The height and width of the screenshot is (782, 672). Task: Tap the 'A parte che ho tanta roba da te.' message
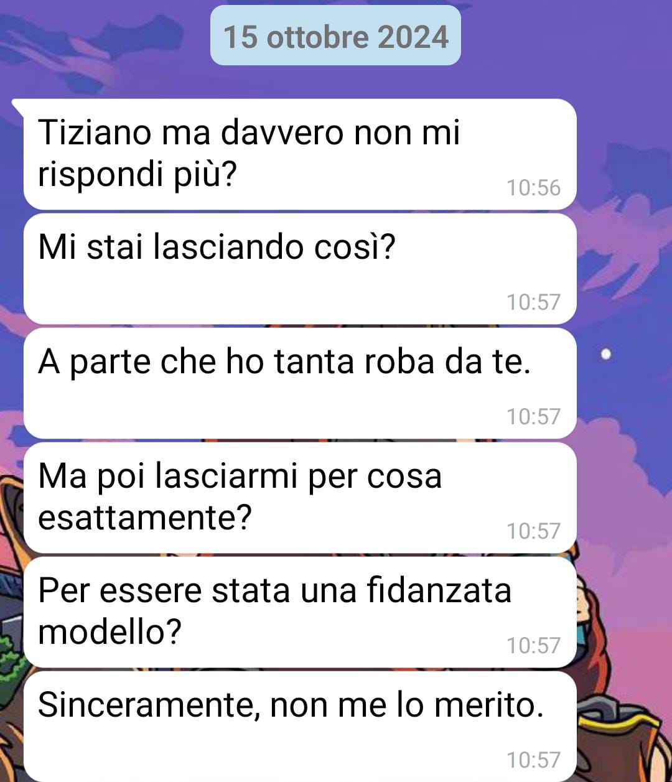point(300,383)
